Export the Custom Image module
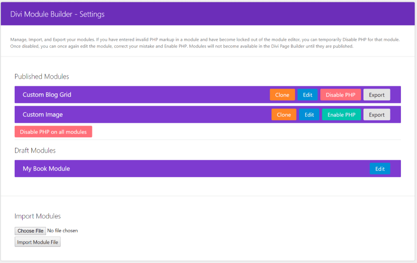Image resolution: width=417 pixels, height=263 pixels. 377,115
